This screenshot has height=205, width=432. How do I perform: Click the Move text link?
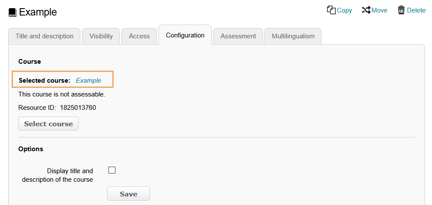coord(379,10)
